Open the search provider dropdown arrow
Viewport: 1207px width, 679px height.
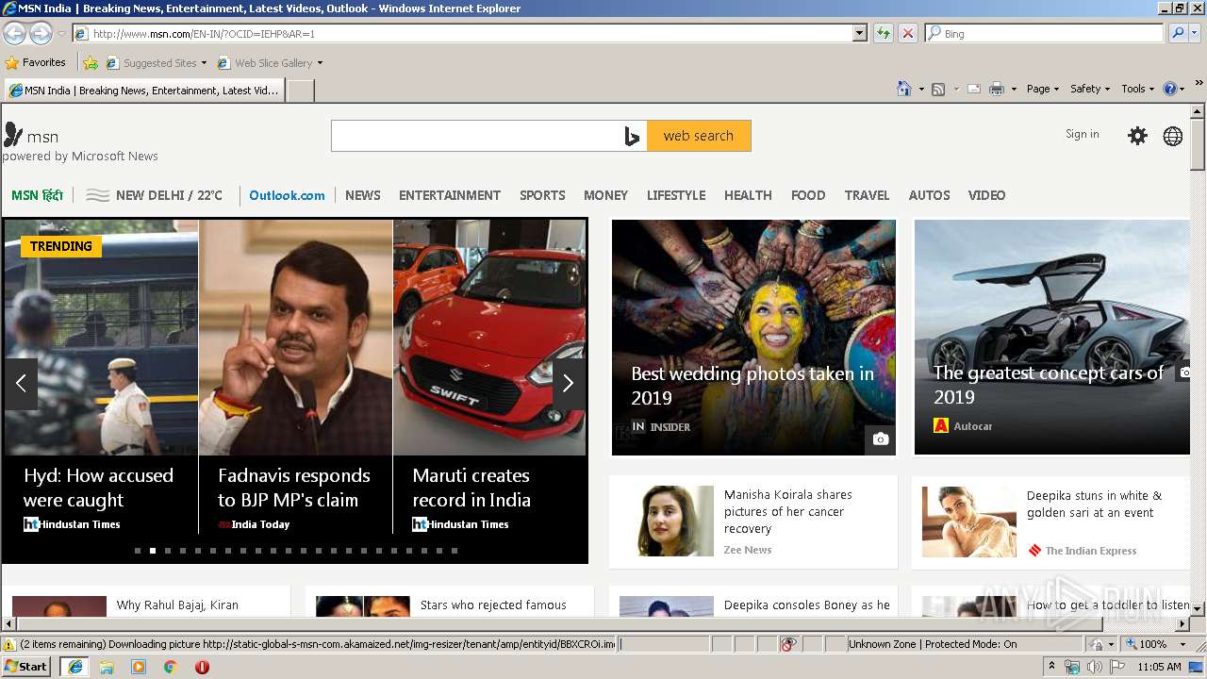[1197, 33]
